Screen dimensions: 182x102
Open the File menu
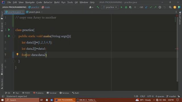tap(9, 2)
